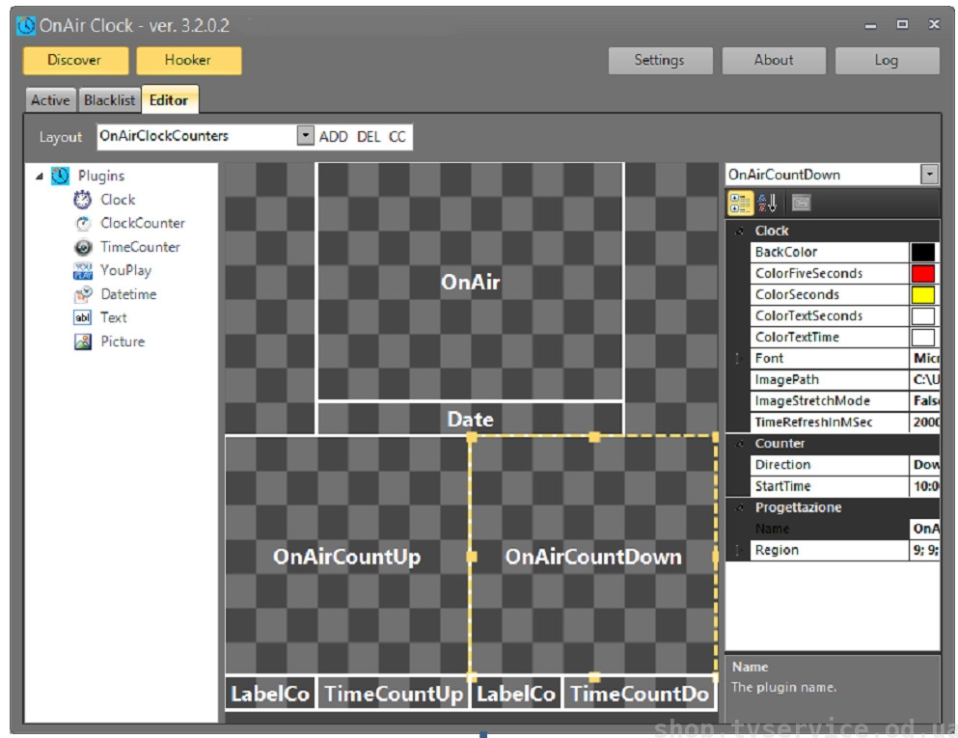Viewport: 958px width, 738px height.
Task: Select the Text plugin icon
Action: tap(83, 317)
